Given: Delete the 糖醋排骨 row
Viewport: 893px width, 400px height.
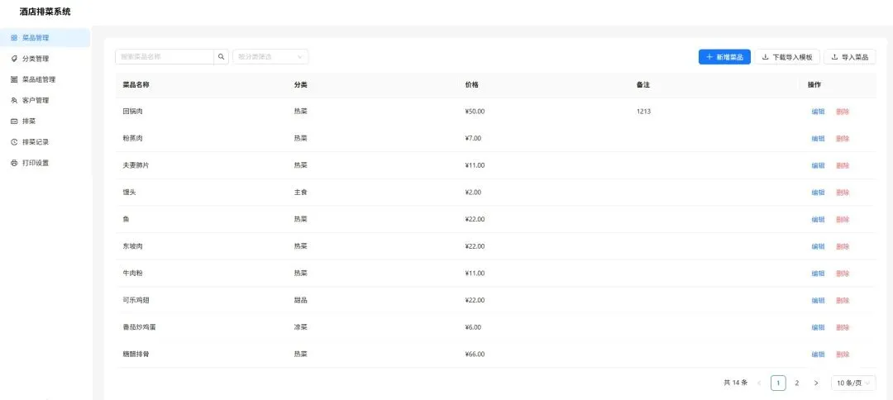Looking at the screenshot, I should tap(843, 355).
